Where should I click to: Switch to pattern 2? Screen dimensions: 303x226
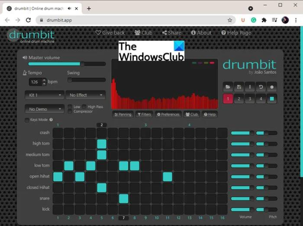tap(239, 99)
